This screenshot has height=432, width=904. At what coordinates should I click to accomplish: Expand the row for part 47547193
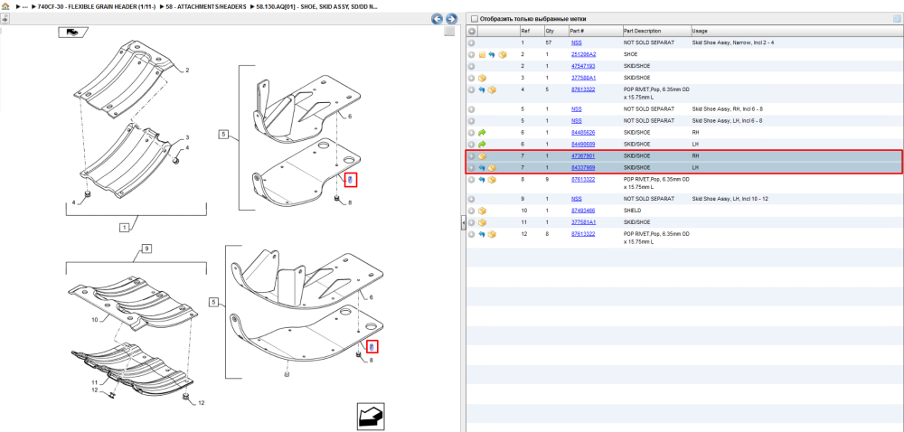pyautogui.click(x=472, y=66)
